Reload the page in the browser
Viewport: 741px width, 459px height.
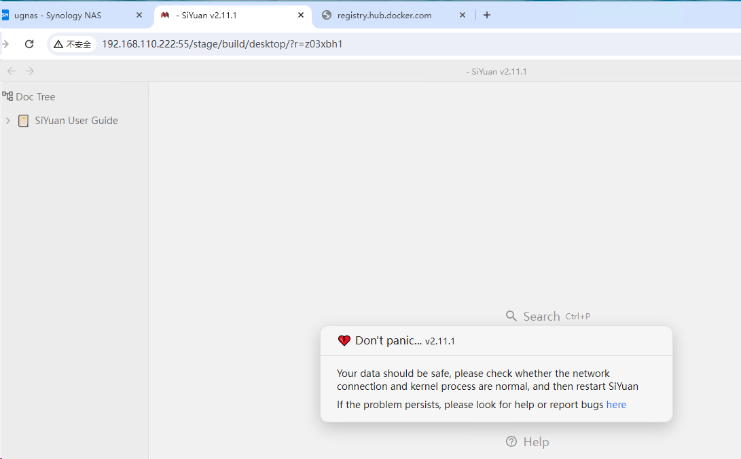(29, 44)
